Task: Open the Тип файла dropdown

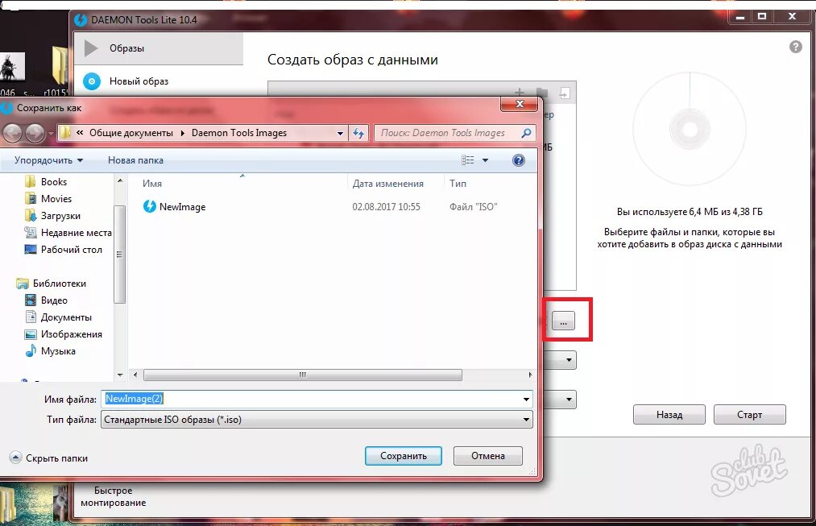Action: point(317,420)
